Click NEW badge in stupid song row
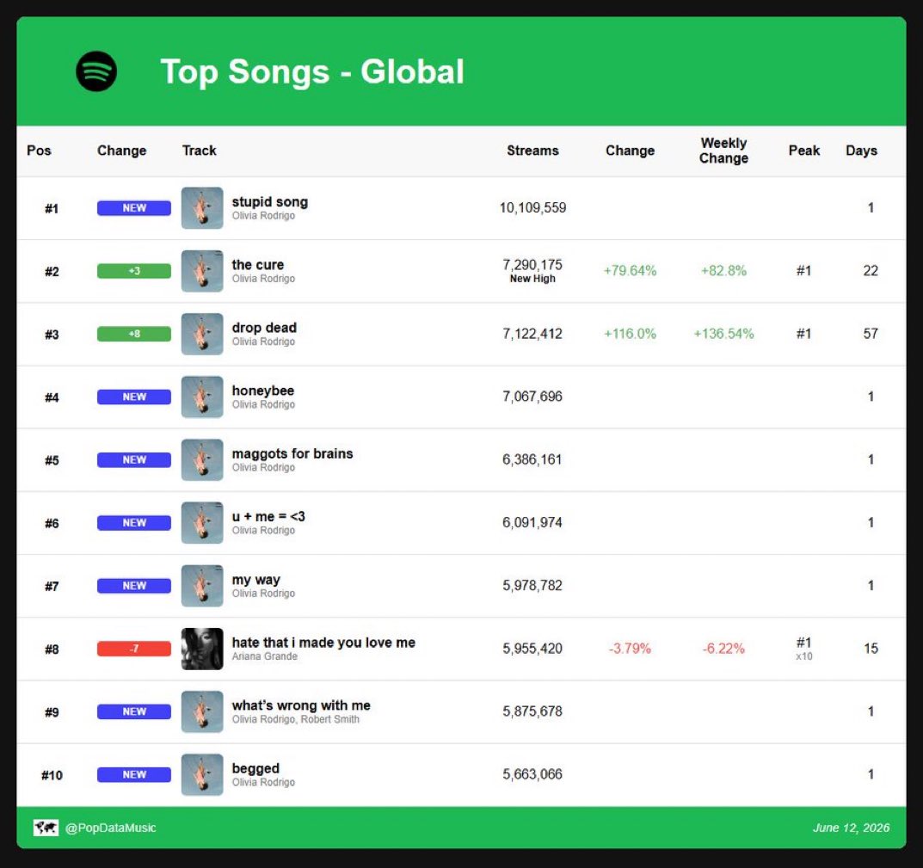The width and height of the screenshot is (923, 868). [134, 208]
